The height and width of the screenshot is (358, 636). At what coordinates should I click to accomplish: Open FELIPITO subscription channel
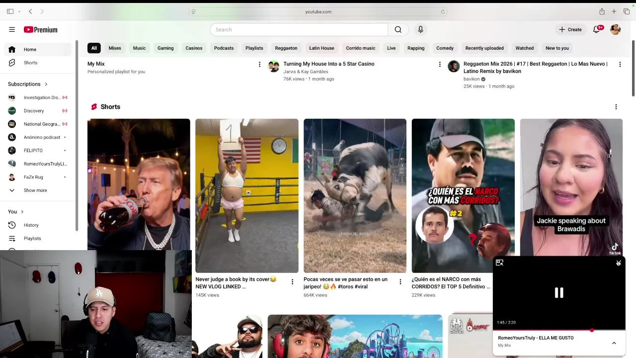coord(39,151)
